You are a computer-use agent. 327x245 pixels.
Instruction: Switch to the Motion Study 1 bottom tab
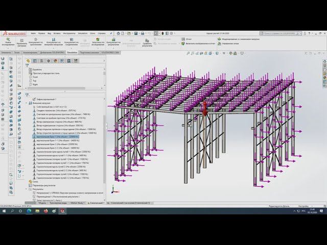pyautogui.click(x=77, y=203)
